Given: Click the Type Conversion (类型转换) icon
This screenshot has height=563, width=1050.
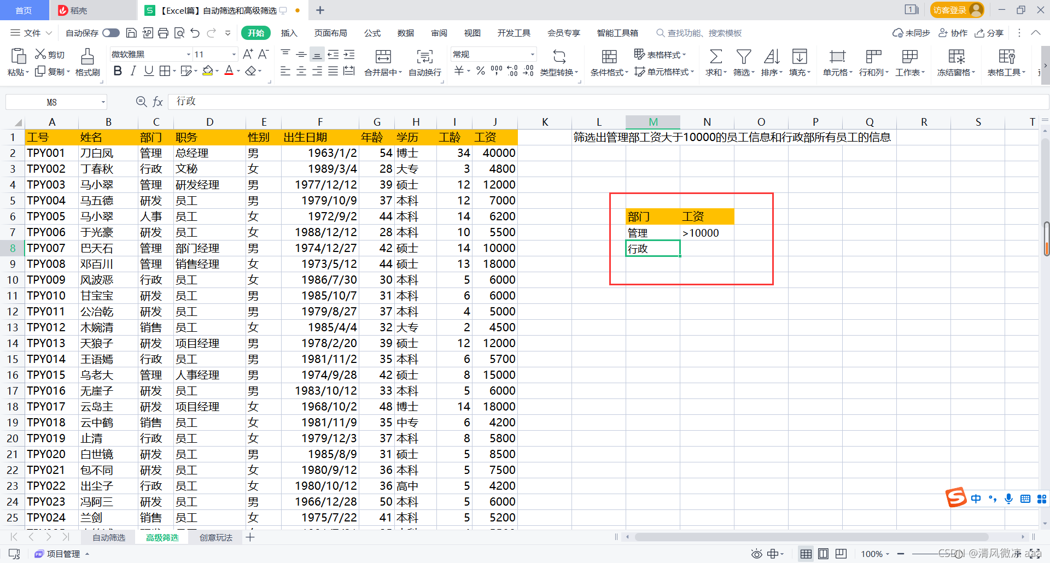Looking at the screenshot, I should [x=559, y=56].
